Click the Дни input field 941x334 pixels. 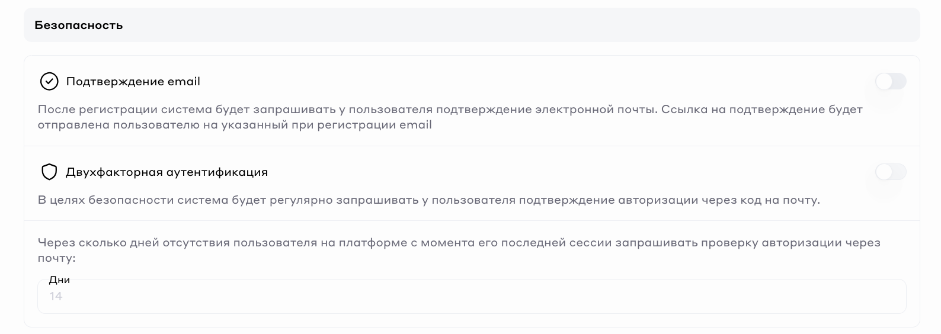471,297
